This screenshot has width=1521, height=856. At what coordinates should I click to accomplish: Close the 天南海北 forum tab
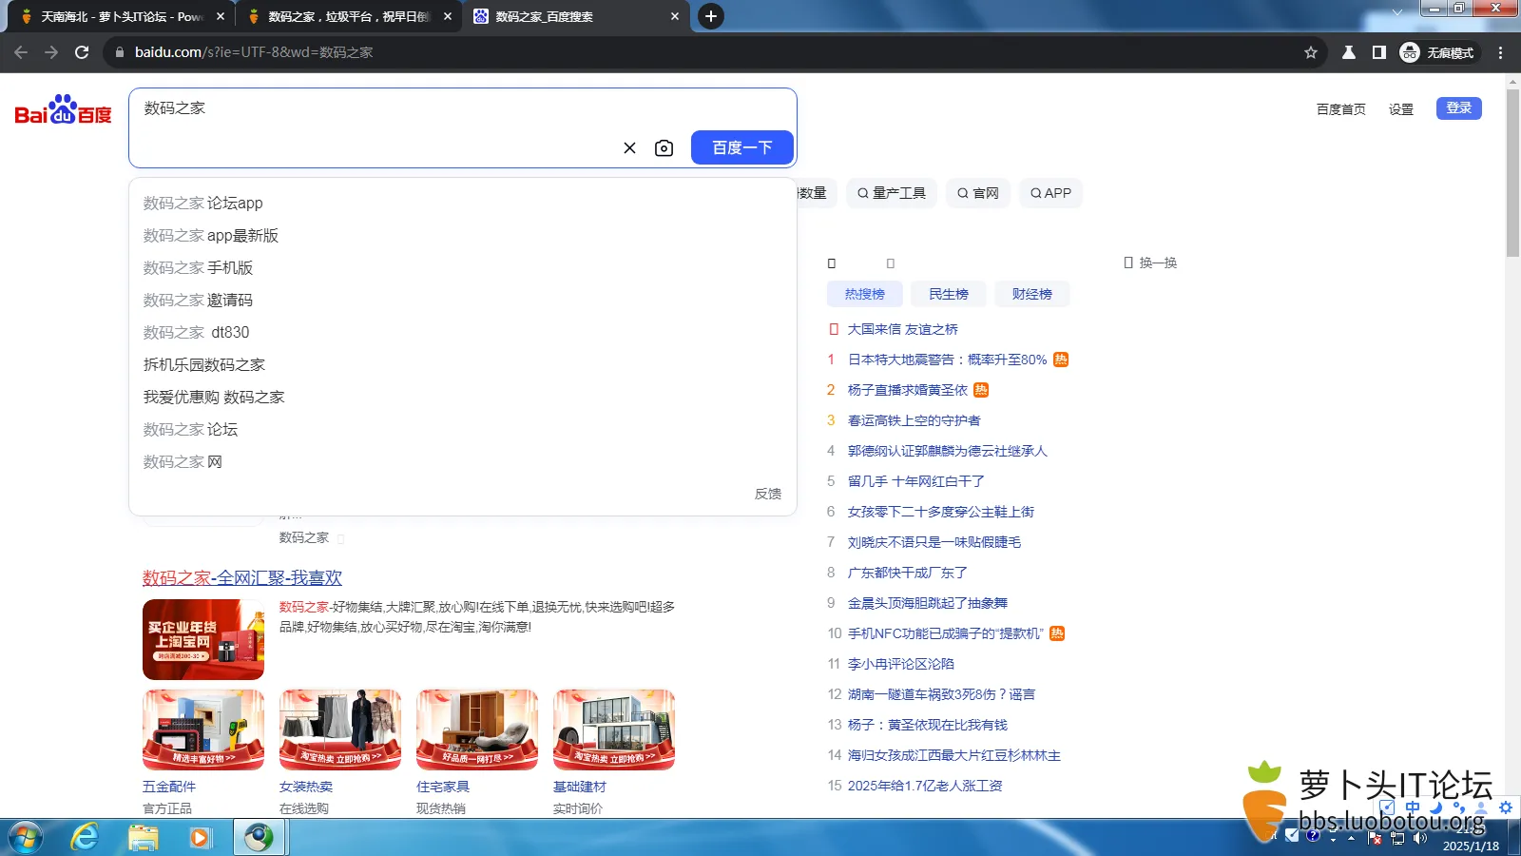221,16
